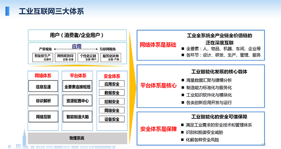The width and height of the screenshot is (281, 149).
Task: Select the 资源配置中心 box
Action: tap(77, 100)
